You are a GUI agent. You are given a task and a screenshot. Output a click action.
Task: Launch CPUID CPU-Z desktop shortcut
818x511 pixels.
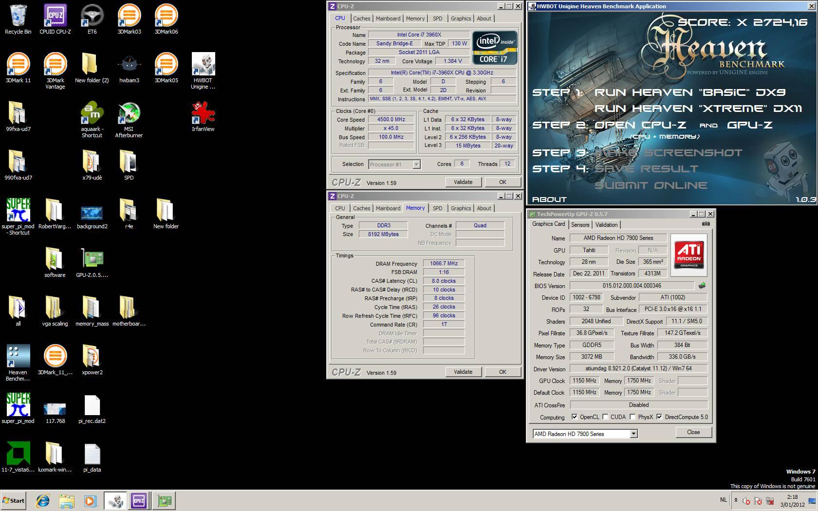[55, 19]
